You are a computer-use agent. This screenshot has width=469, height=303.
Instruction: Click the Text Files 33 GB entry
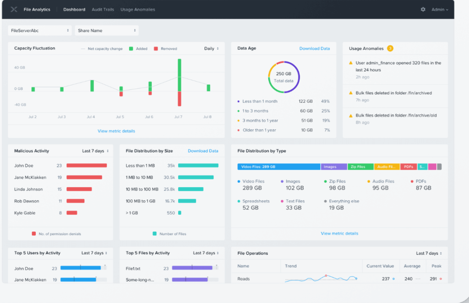pyautogui.click(x=293, y=204)
